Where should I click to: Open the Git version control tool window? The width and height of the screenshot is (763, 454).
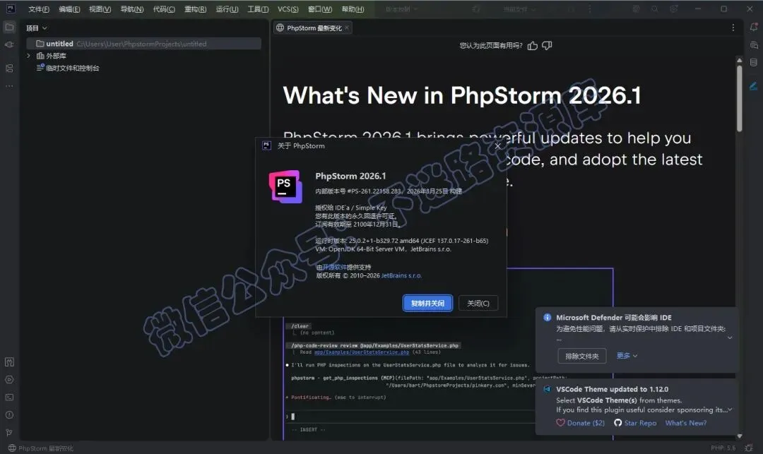point(9,432)
